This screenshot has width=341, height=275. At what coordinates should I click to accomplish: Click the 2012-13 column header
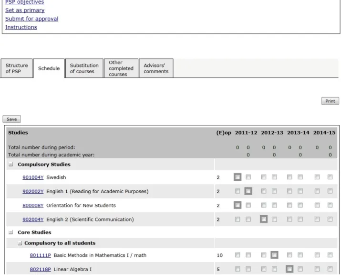(x=272, y=133)
